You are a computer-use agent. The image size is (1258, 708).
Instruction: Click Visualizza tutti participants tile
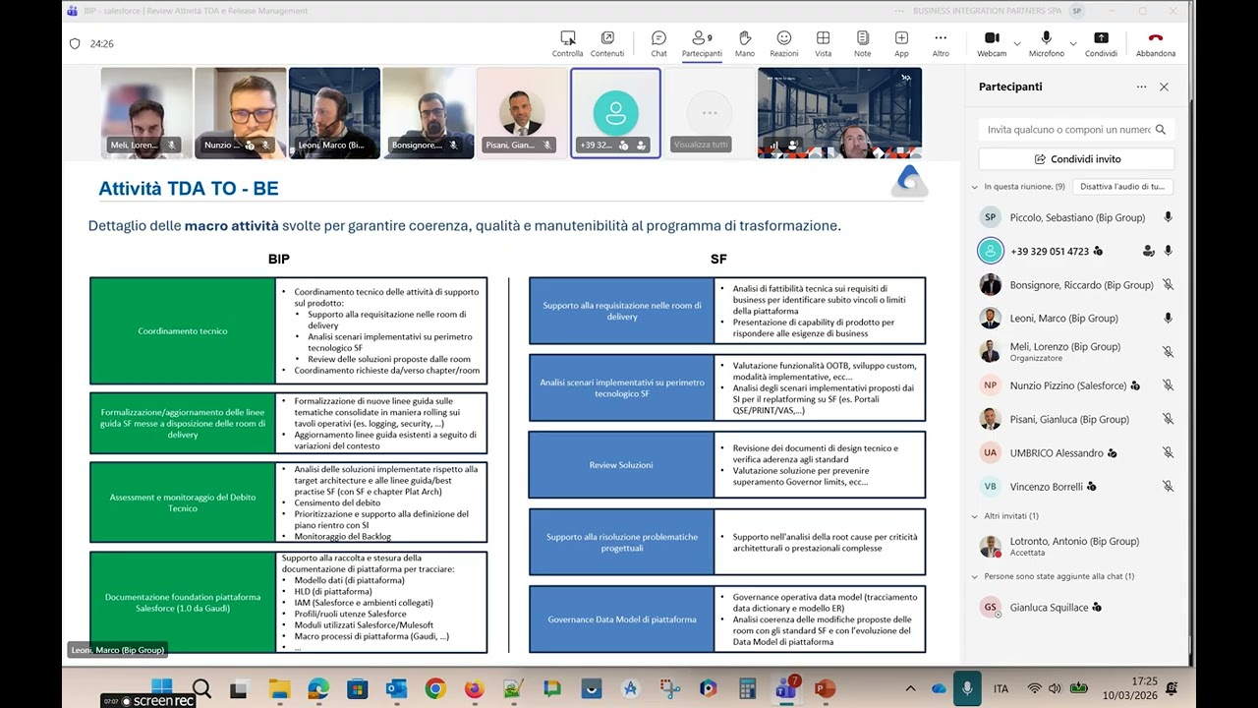(710, 113)
